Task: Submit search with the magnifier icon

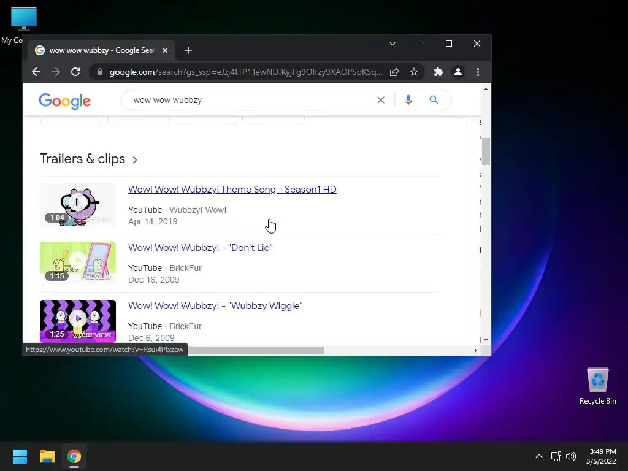Action: pyautogui.click(x=434, y=100)
